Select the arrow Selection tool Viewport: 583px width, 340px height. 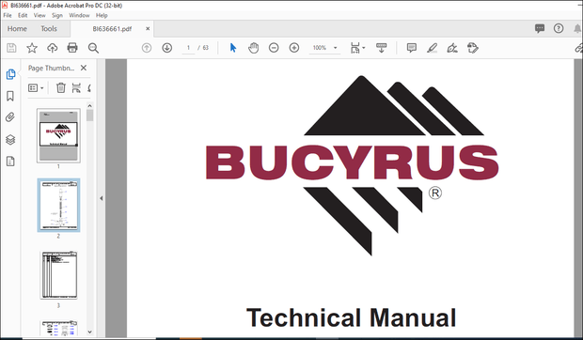pyautogui.click(x=233, y=48)
